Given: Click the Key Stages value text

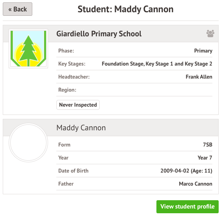Looking at the screenshot, I should [x=157, y=64].
